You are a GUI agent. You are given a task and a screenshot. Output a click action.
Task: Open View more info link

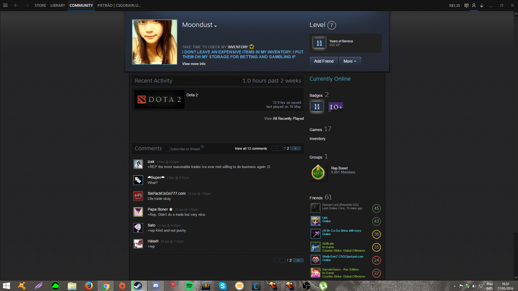point(194,64)
